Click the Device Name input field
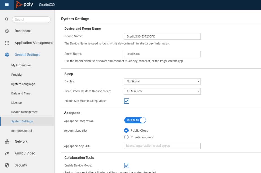This screenshot has height=173, width=261. (162, 36)
